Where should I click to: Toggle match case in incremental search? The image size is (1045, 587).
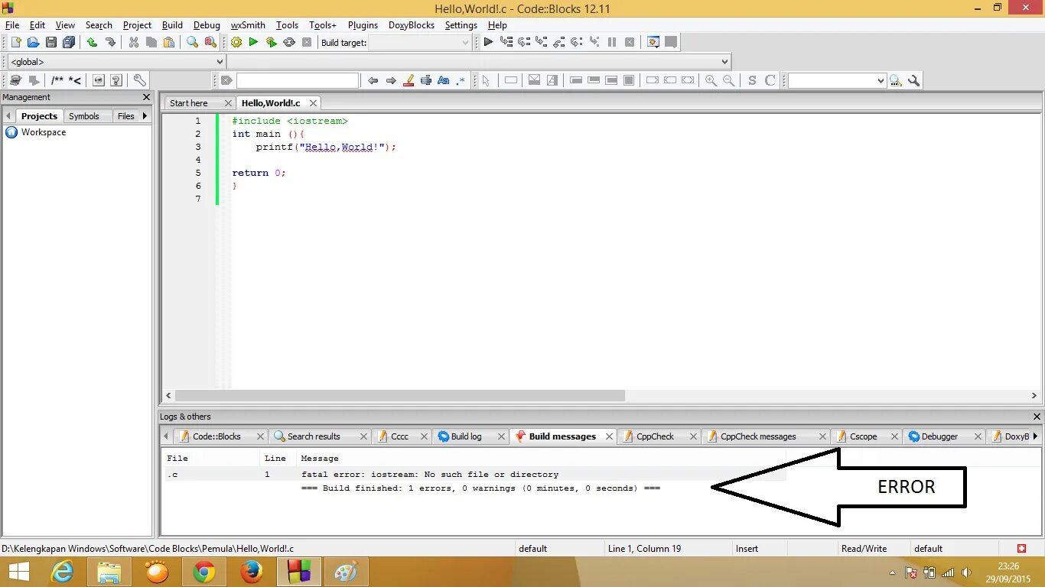click(x=444, y=80)
